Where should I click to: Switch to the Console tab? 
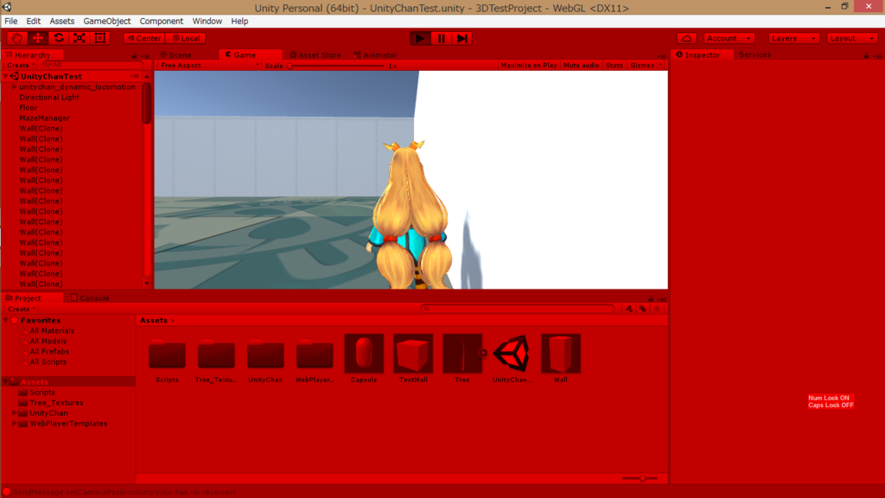[90, 298]
